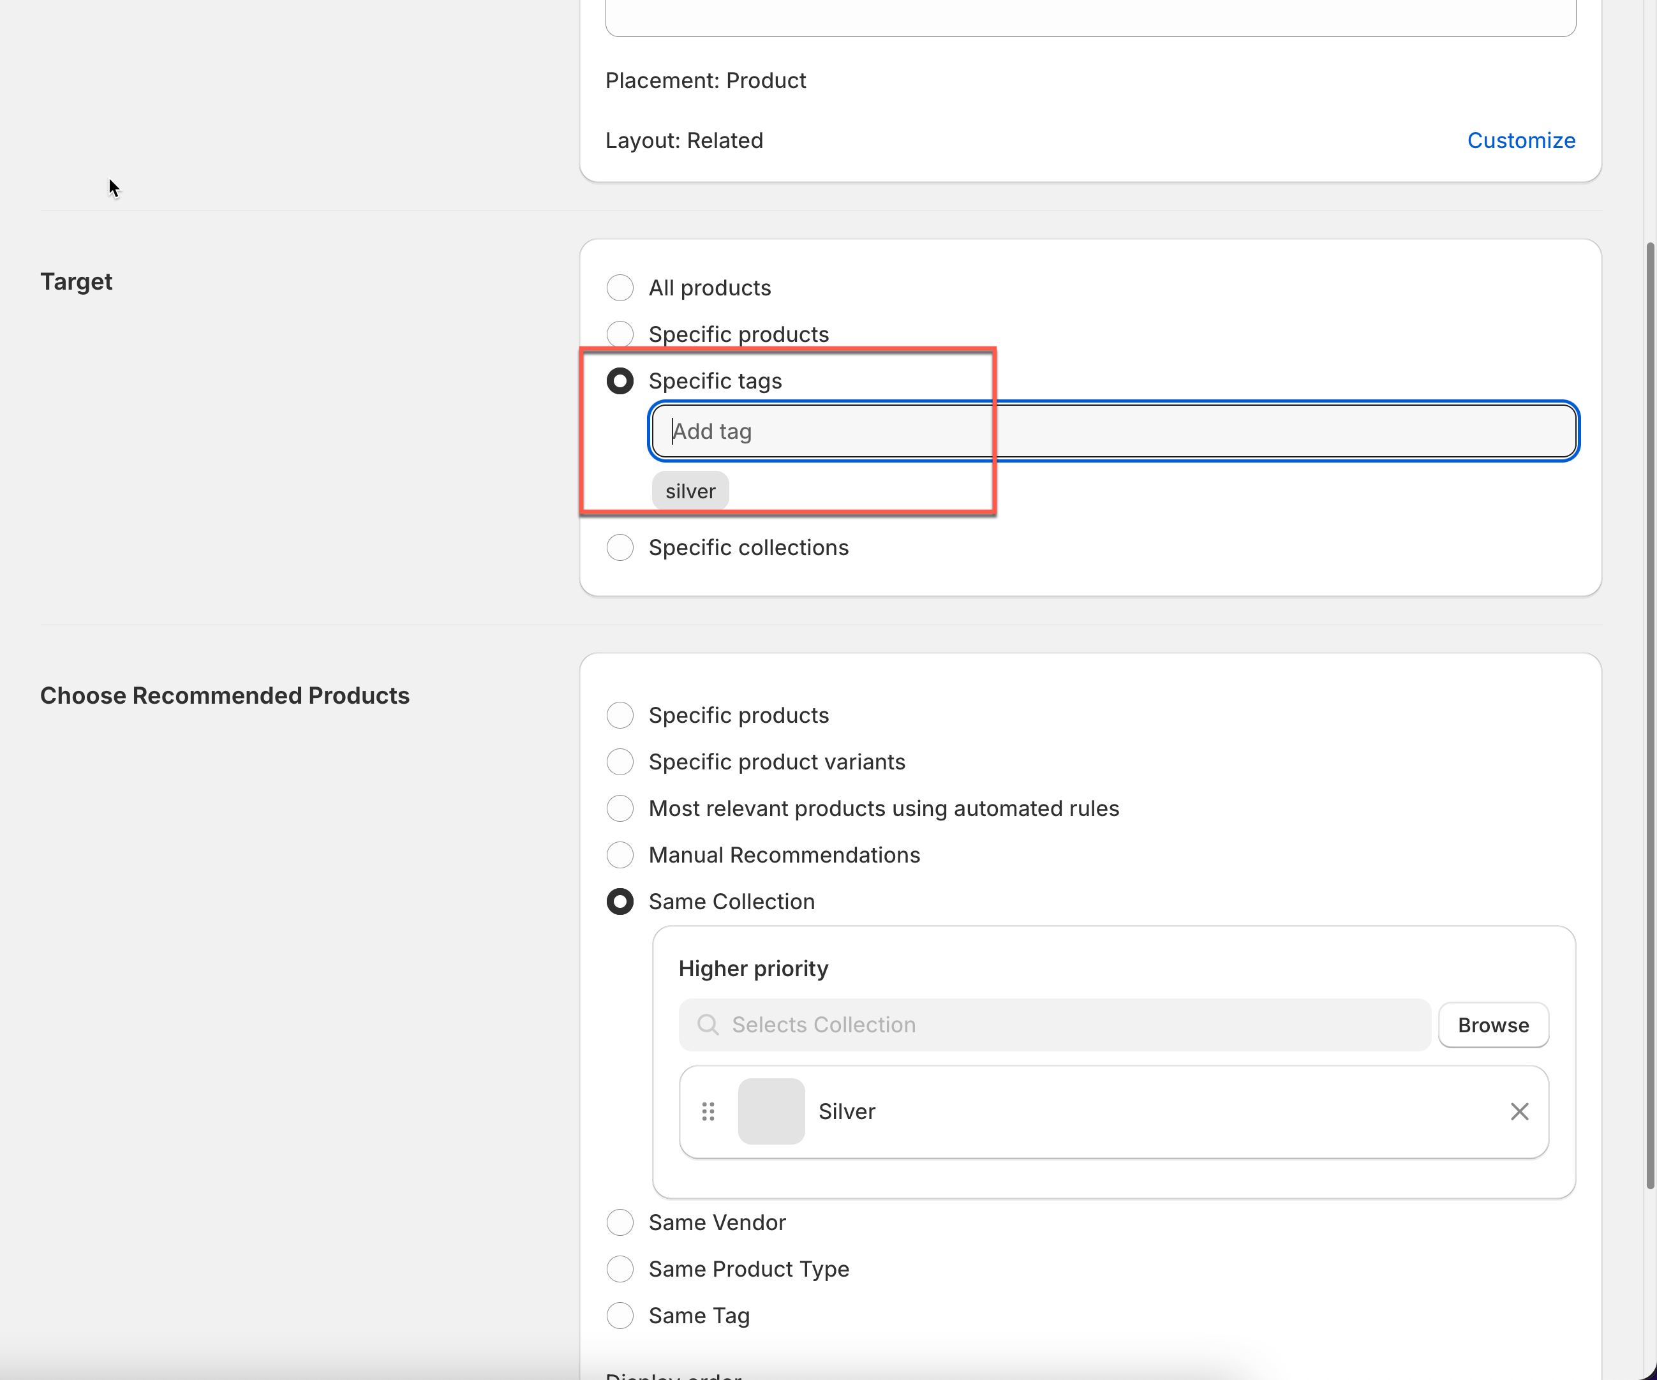This screenshot has width=1657, height=1380.
Task: Select the Same Vendor radio button
Action: [x=620, y=1222]
